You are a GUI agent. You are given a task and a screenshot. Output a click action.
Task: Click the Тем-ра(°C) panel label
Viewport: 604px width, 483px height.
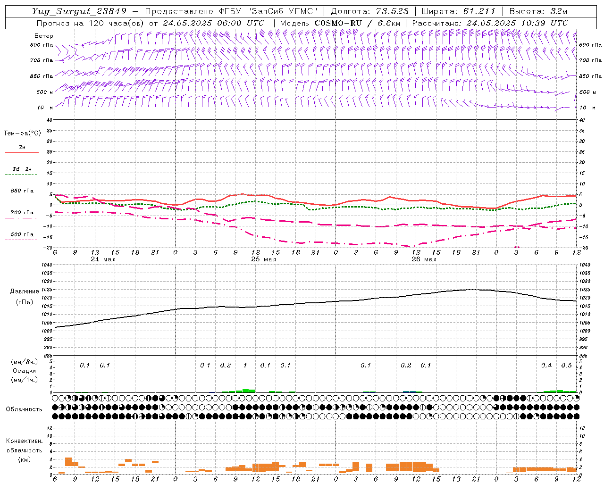point(22,133)
